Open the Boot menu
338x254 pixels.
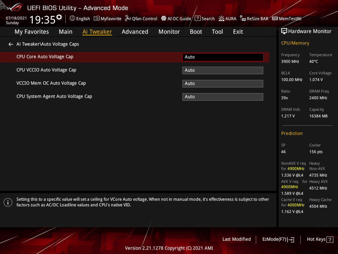[x=196, y=31]
